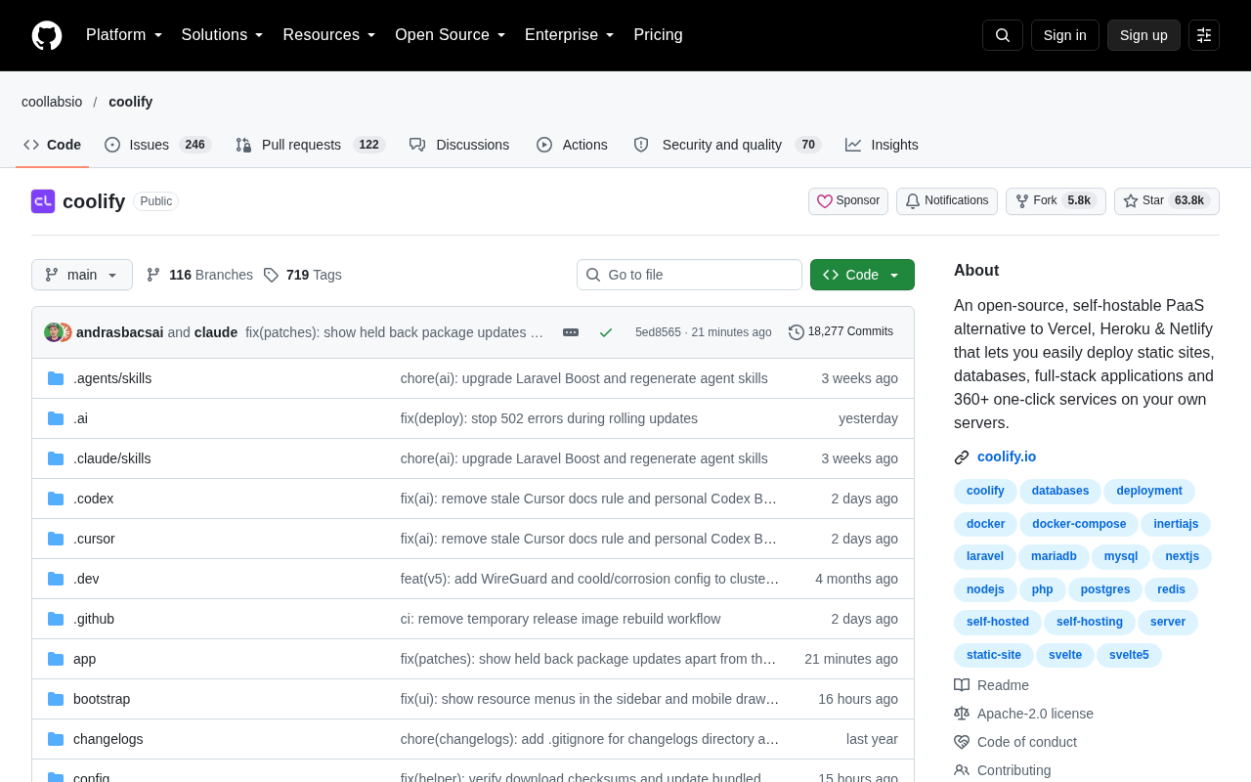Click the bootstrap folder icon

(x=56, y=699)
